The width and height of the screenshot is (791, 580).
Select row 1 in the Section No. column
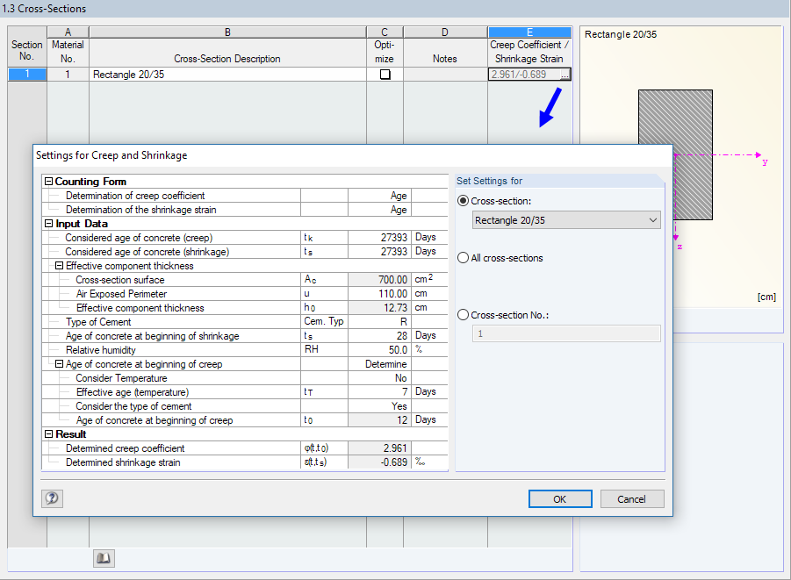coord(26,74)
